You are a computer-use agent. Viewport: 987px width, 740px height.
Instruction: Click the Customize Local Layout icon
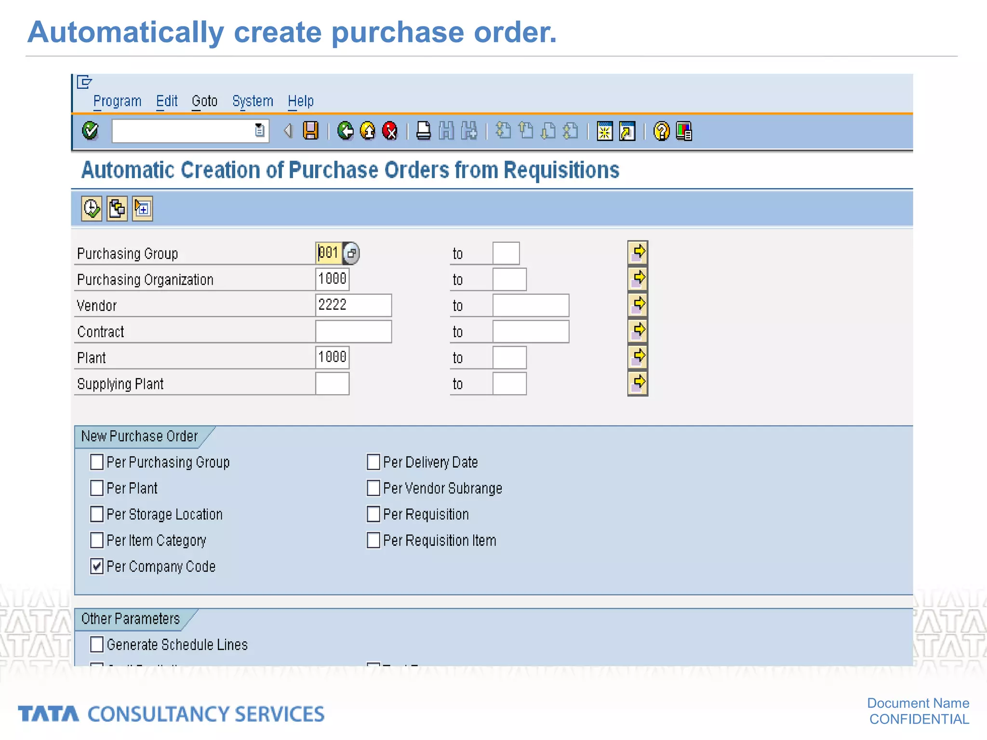pyautogui.click(x=684, y=131)
